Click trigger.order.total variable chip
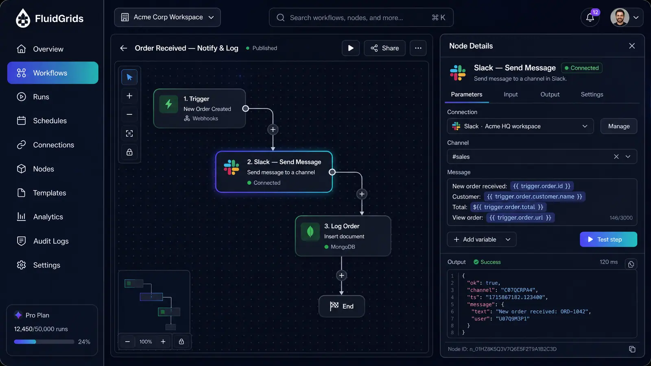Screen dimensions: 651x366 click(x=508, y=207)
